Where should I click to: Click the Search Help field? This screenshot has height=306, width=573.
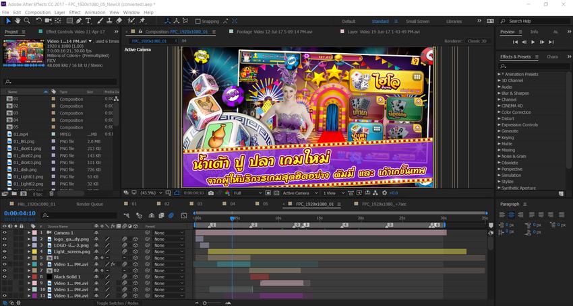[x=533, y=21]
